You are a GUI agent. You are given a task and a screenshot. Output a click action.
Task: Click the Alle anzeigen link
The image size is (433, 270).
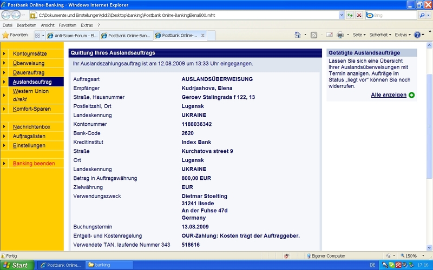pyautogui.click(x=388, y=95)
